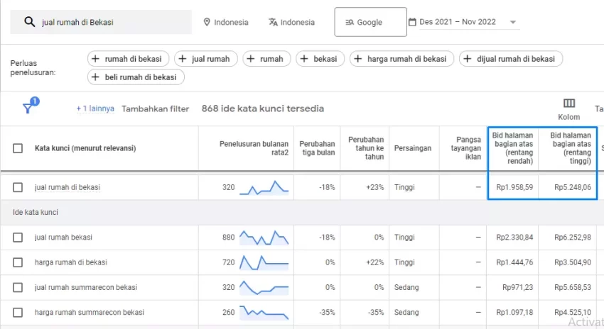The width and height of the screenshot is (604, 329).
Task: Open the filter funnel icon
Action: coord(28,108)
